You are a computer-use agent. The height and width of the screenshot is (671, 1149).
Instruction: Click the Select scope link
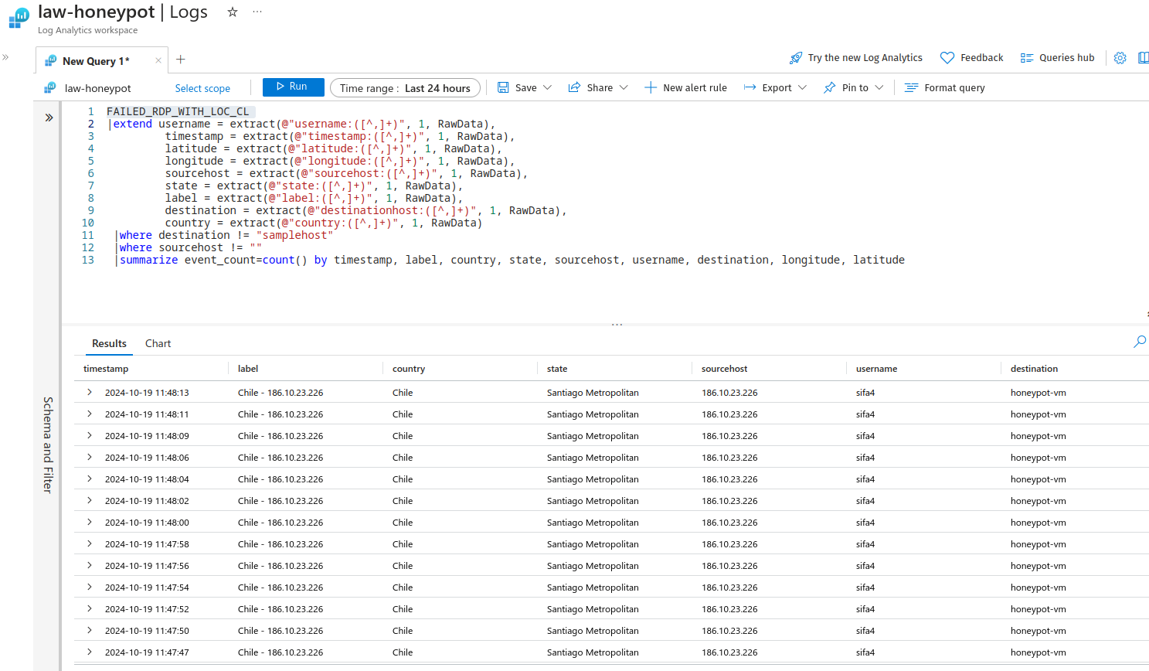pyautogui.click(x=202, y=88)
